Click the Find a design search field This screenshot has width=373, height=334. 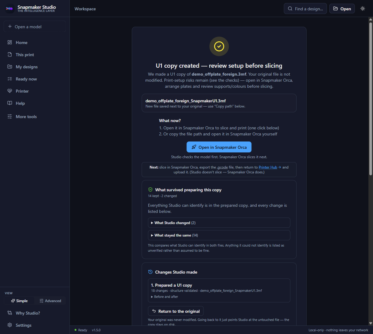(x=305, y=9)
